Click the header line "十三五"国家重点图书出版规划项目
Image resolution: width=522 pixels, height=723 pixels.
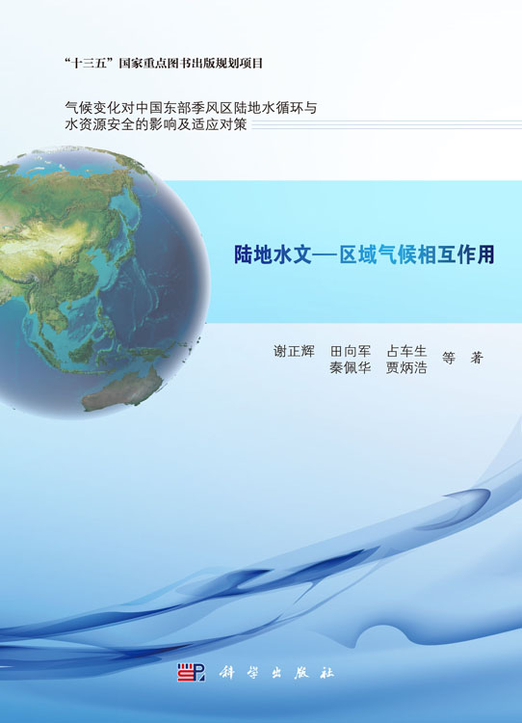click(x=164, y=63)
